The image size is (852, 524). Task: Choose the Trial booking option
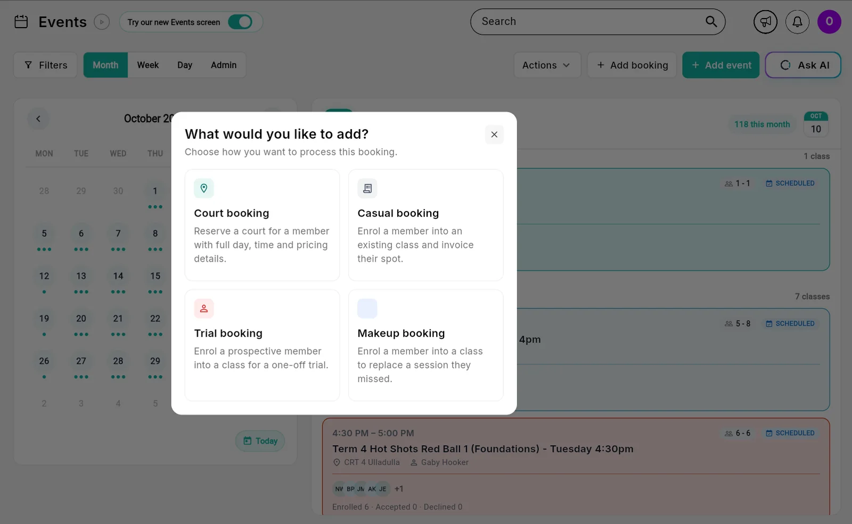(x=262, y=345)
